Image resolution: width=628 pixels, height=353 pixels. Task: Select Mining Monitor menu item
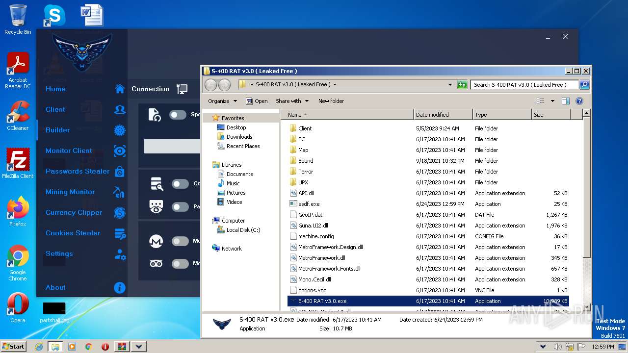[70, 192]
